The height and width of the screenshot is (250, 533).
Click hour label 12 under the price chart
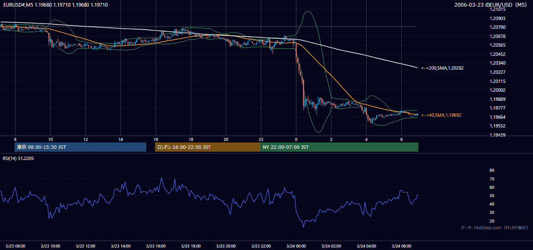85,139
